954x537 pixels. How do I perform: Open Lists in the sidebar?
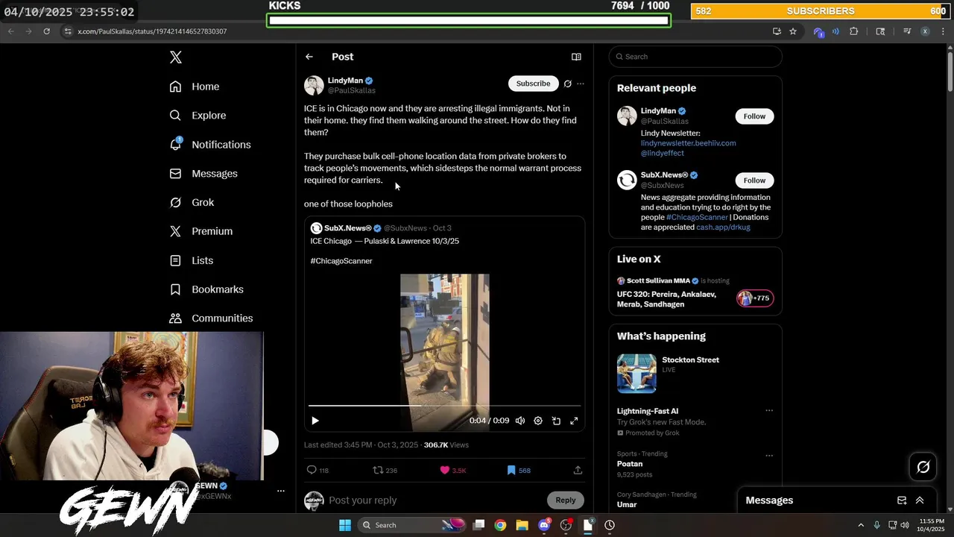[x=192, y=260]
